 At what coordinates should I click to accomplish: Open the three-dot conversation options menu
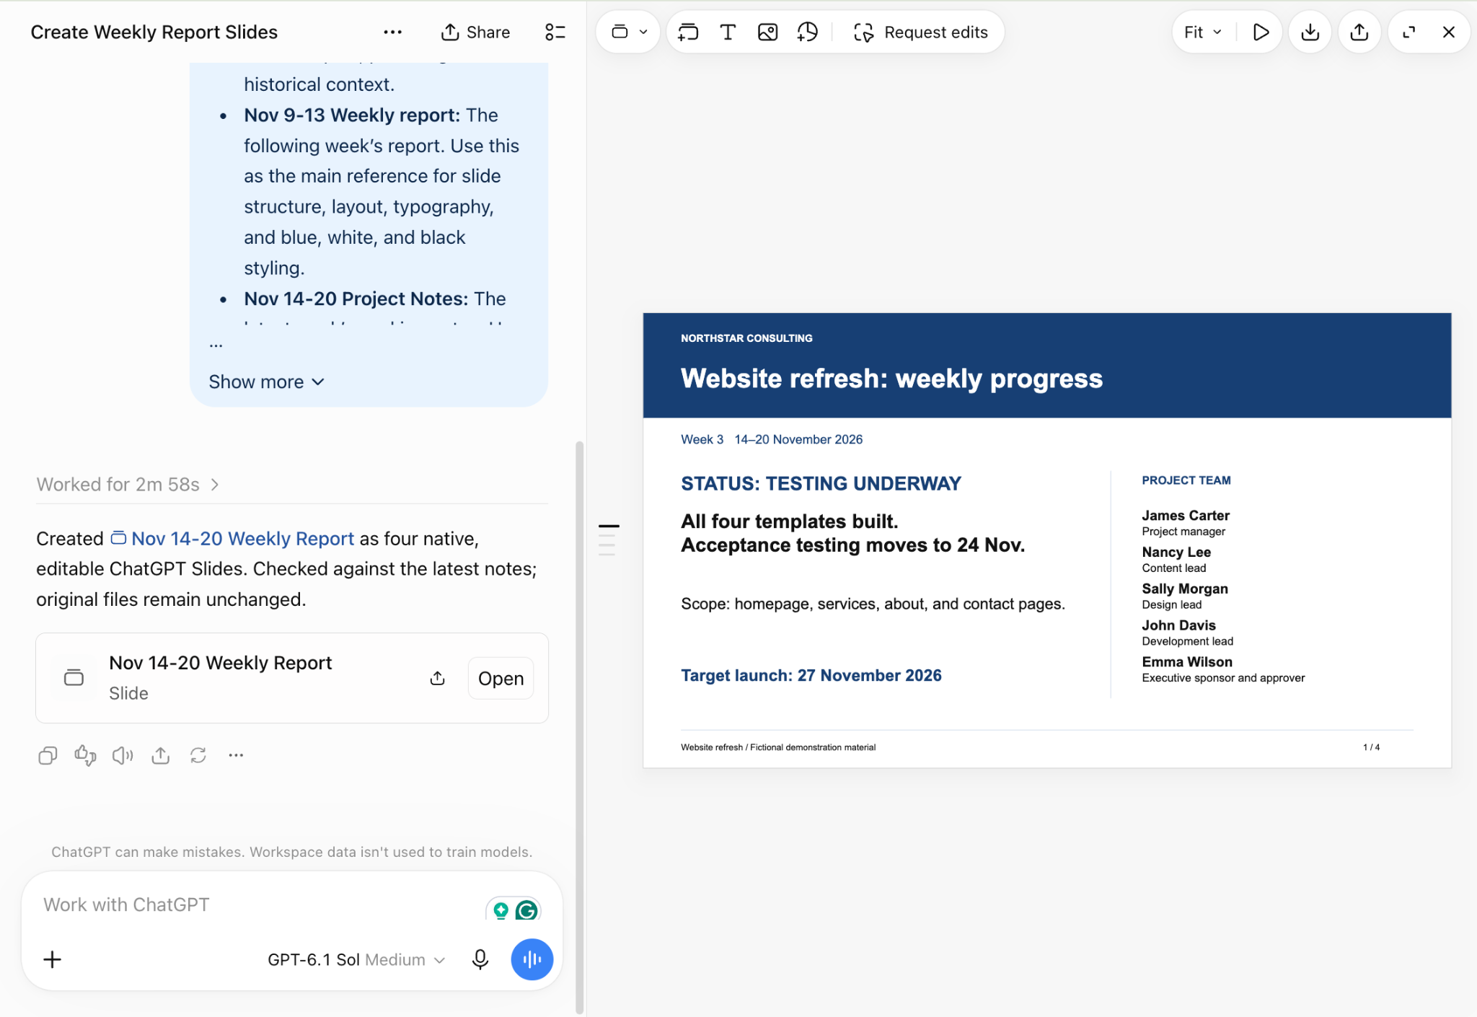[392, 32]
